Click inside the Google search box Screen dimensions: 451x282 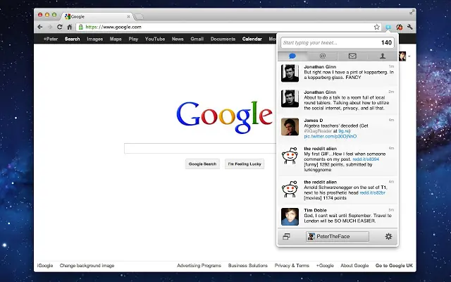tap(200, 149)
